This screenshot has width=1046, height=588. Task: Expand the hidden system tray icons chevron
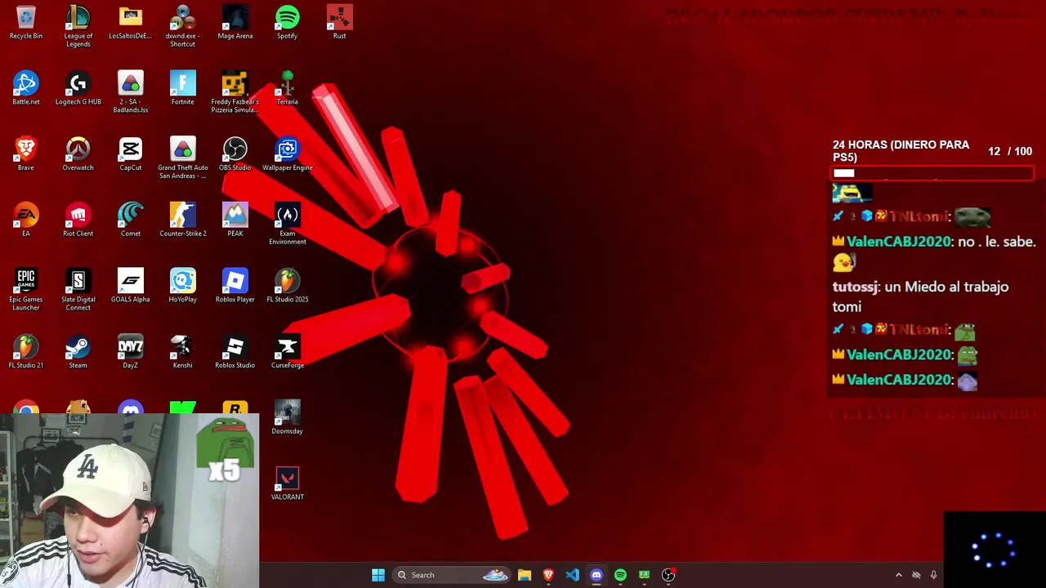899,575
